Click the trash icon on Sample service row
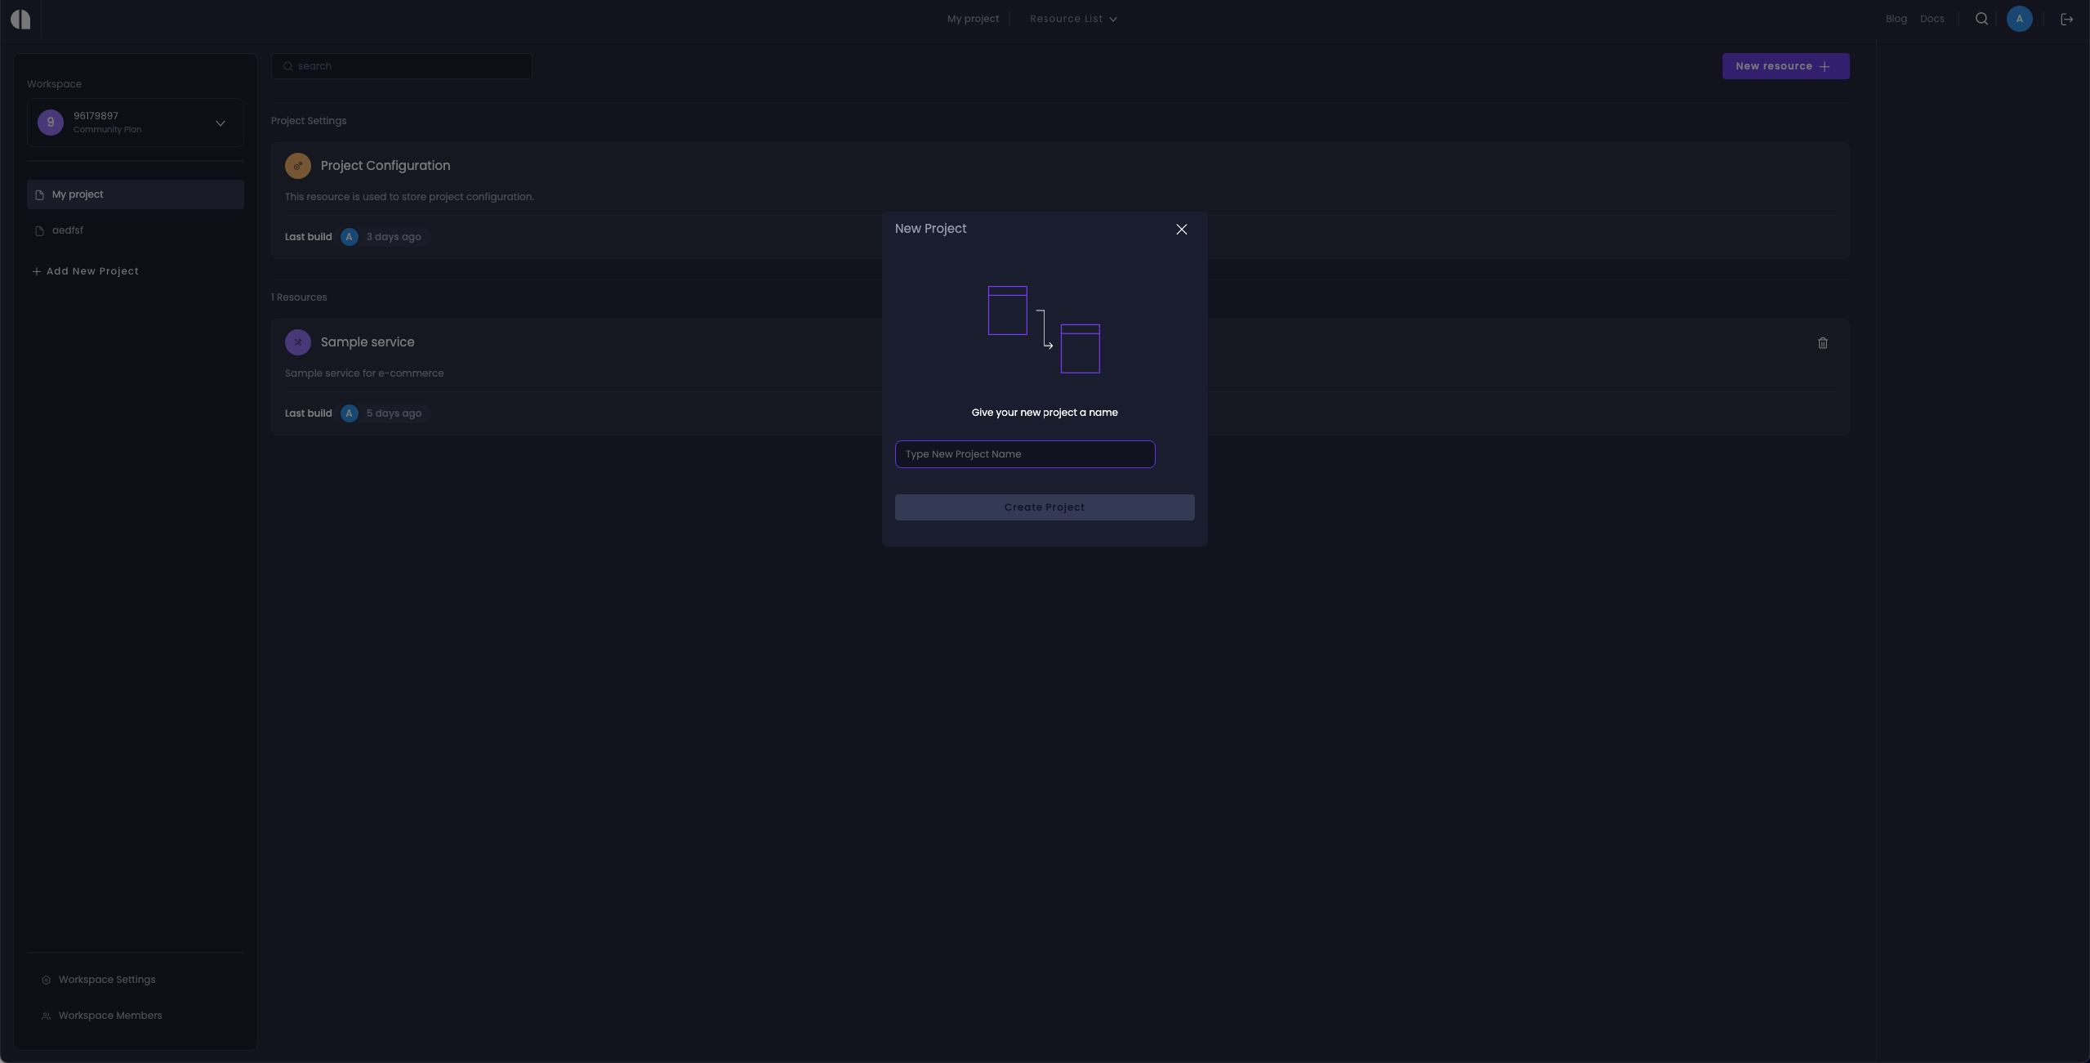2090x1063 pixels. 1822,343
